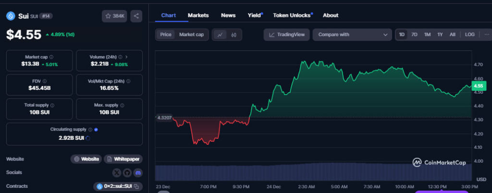
Task: Click the $2.21B volume value
Action: pos(99,64)
